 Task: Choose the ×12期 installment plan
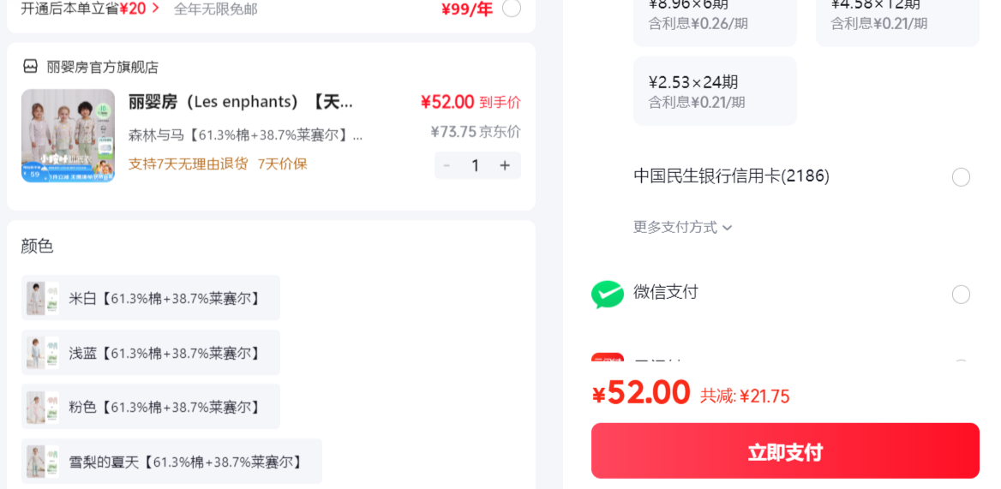click(x=897, y=19)
